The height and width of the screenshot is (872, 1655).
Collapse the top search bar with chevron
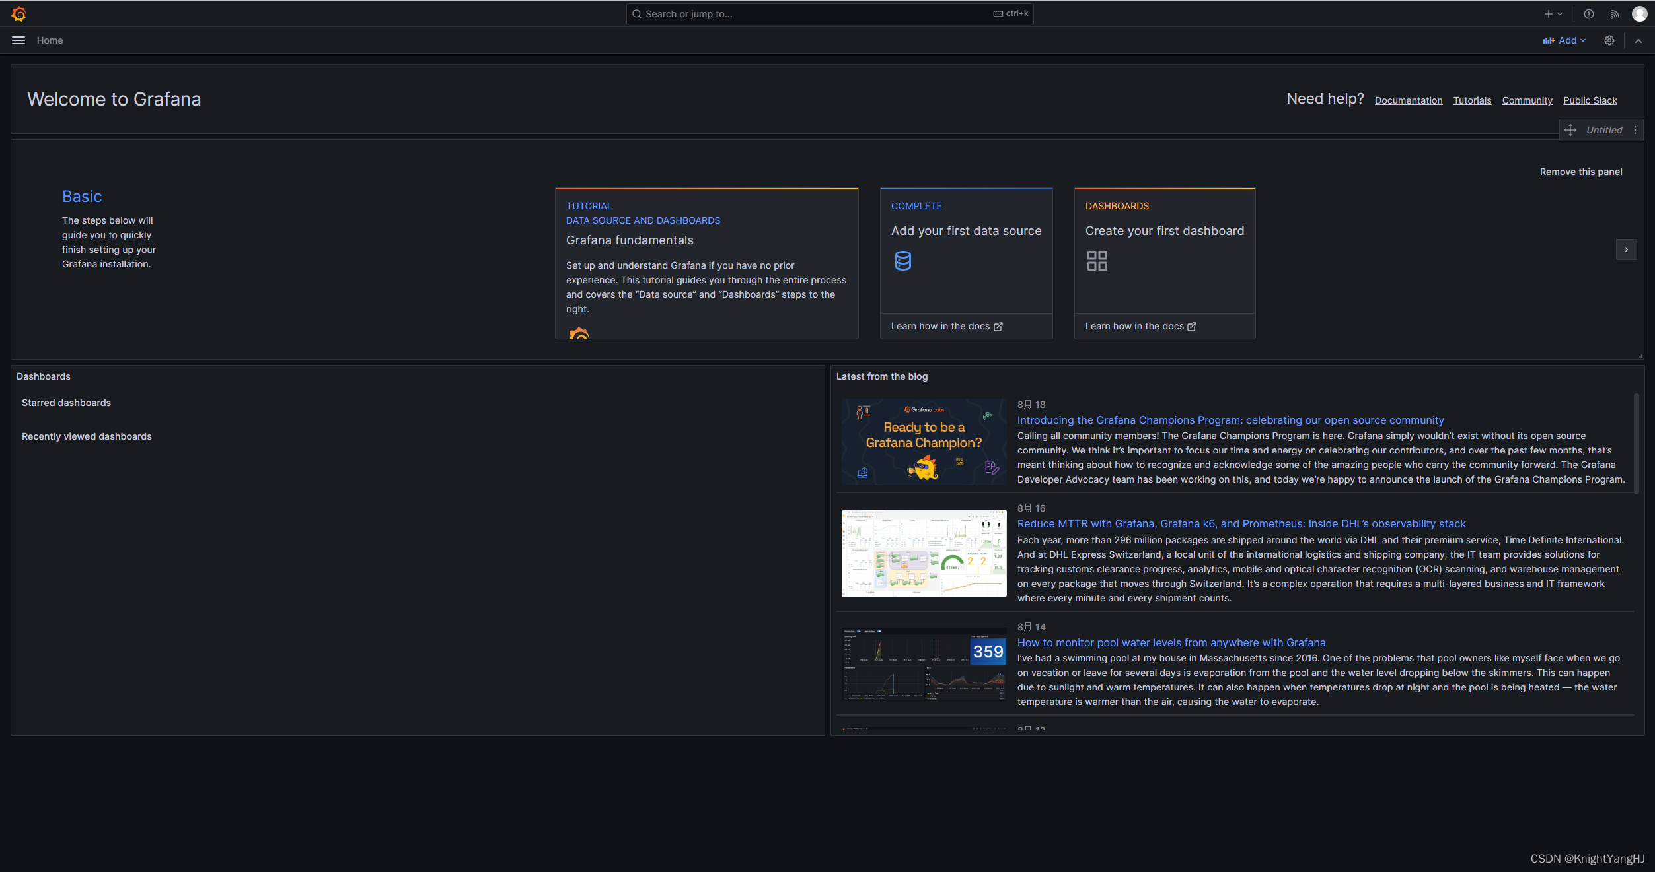[x=1638, y=40]
